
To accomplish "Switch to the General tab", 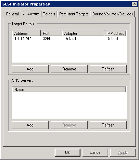I will point(12,14).
